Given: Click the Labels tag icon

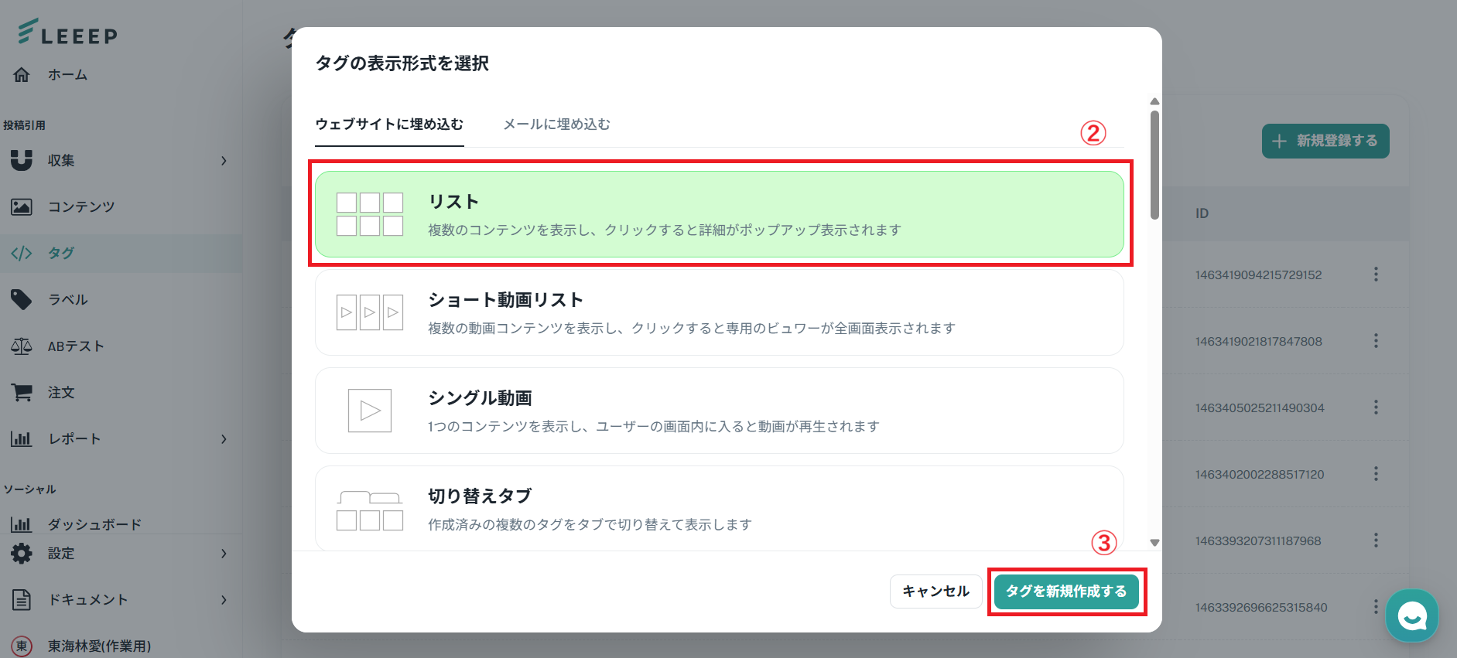Looking at the screenshot, I should pos(22,299).
